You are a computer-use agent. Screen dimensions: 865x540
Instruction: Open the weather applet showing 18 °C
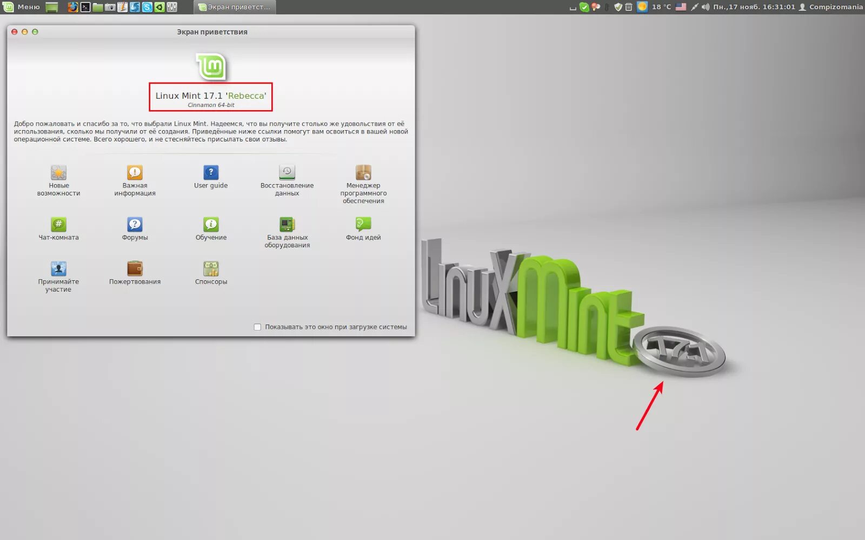tap(654, 7)
